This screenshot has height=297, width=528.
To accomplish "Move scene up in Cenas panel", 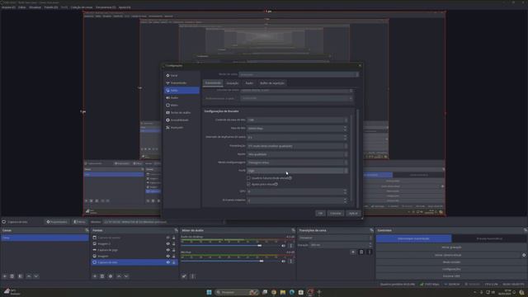I will pyautogui.click(x=29, y=276).
